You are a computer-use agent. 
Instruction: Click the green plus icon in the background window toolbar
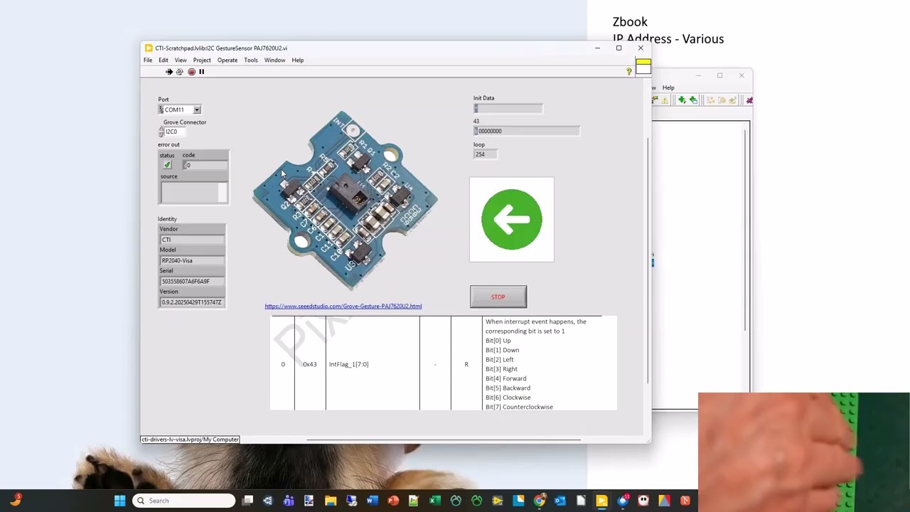[x=682, y=100]
